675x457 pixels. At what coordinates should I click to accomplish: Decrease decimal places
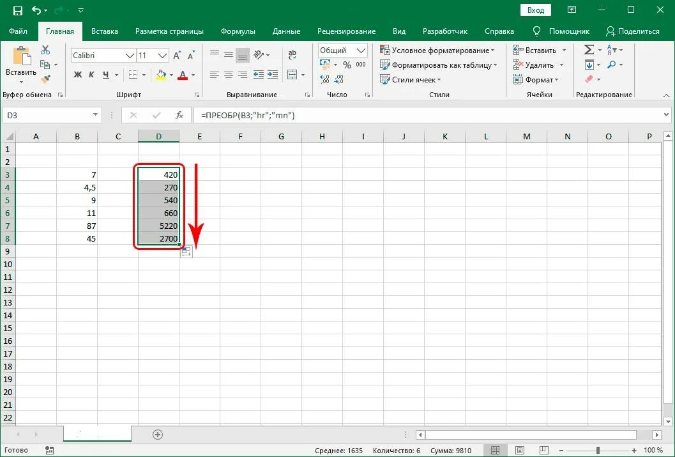pos(339,79)
